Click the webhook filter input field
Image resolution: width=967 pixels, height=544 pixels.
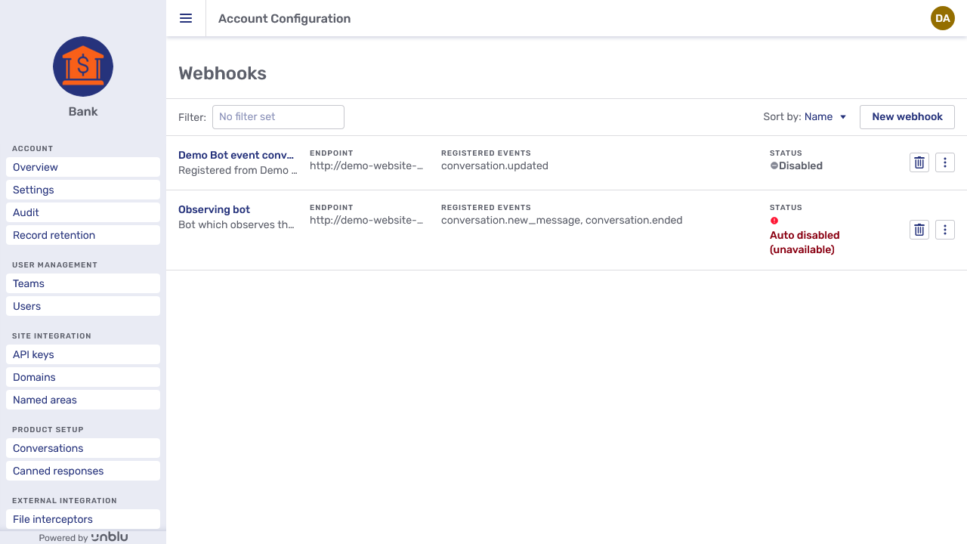[278, 116]
